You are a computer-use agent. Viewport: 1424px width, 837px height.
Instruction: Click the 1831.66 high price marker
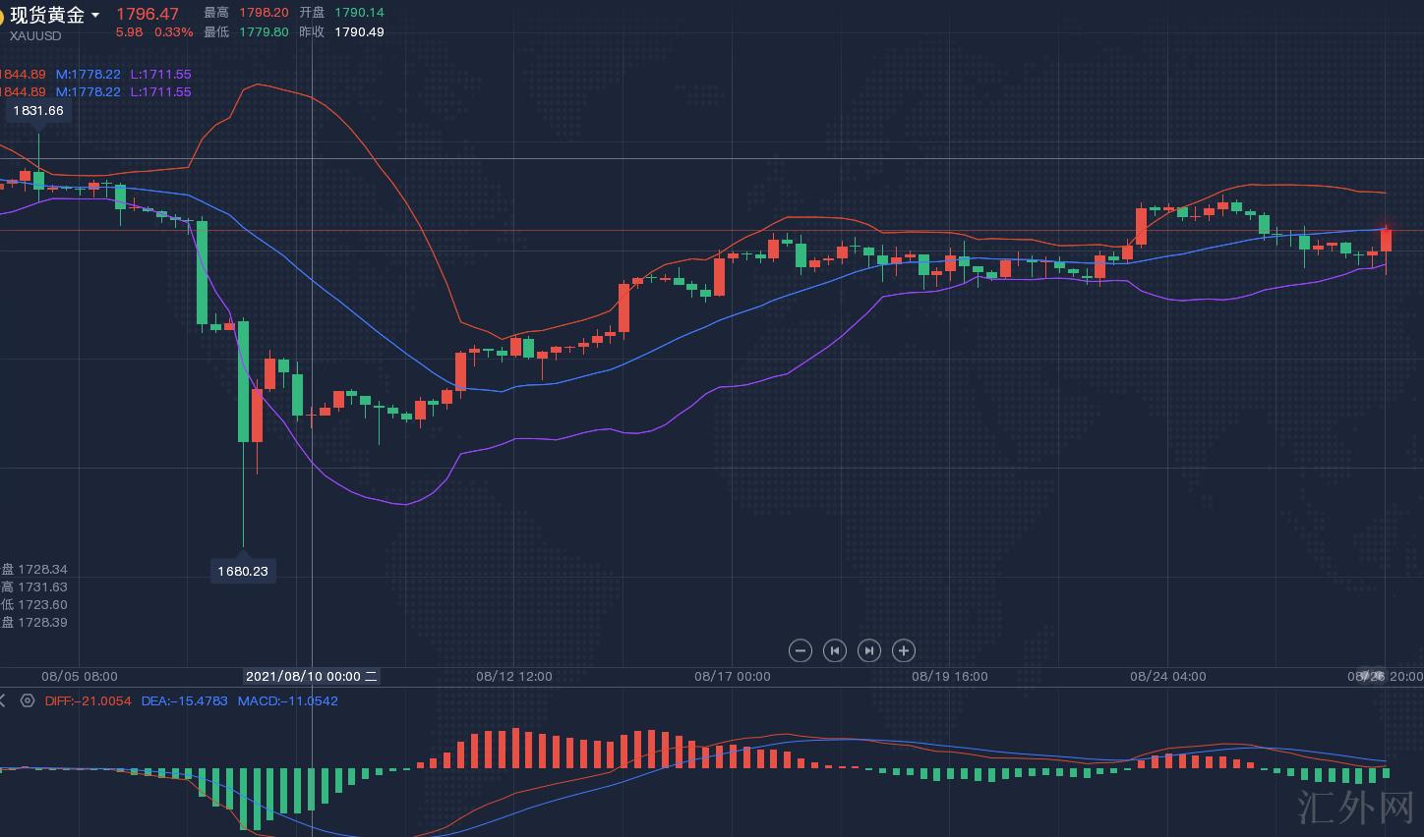[x=38, y=111]
